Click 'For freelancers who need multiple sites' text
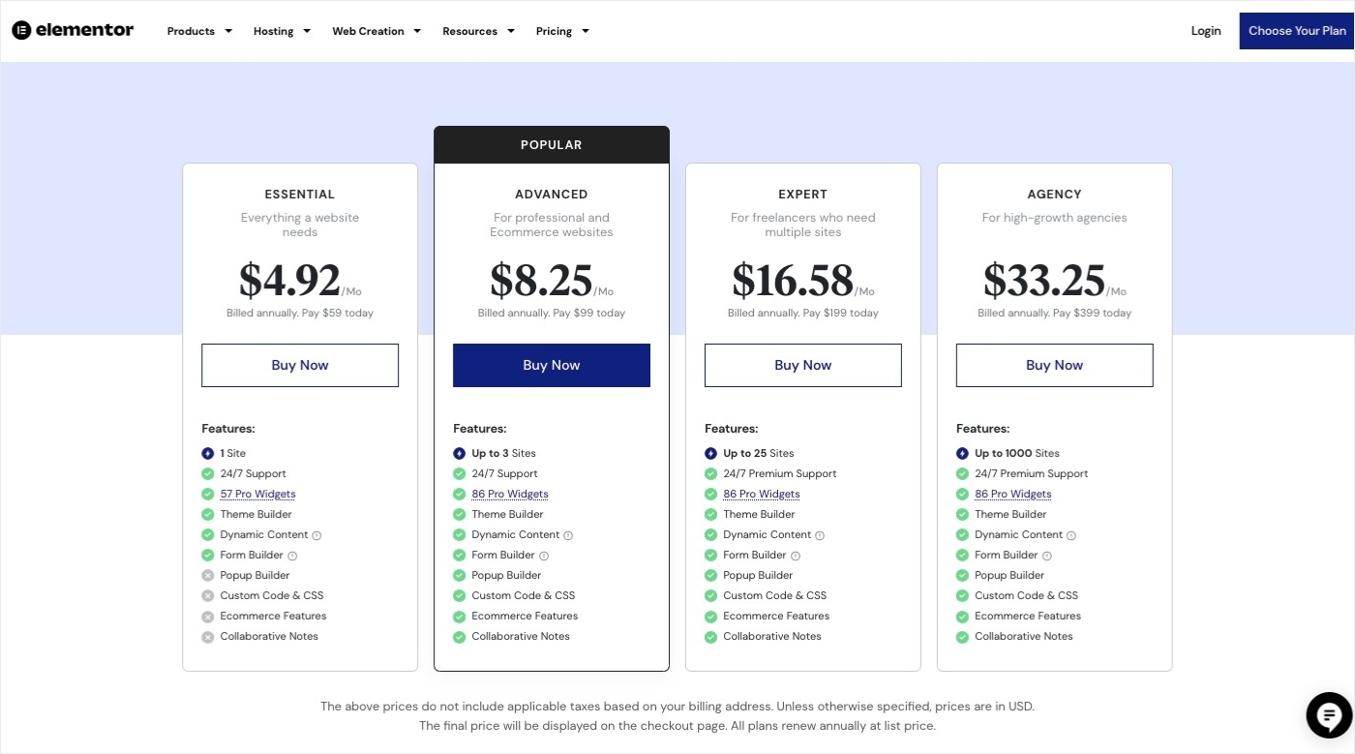Viewport: 1355px width, 754px height. point(803,225)
